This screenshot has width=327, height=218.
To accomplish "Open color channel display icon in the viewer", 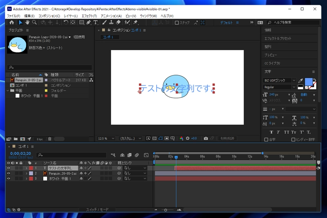I will click(181, 138).
